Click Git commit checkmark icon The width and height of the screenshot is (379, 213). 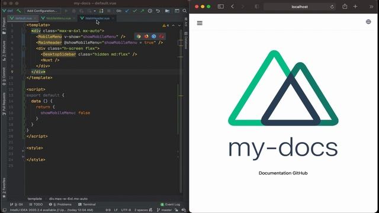tap(134, 11)
